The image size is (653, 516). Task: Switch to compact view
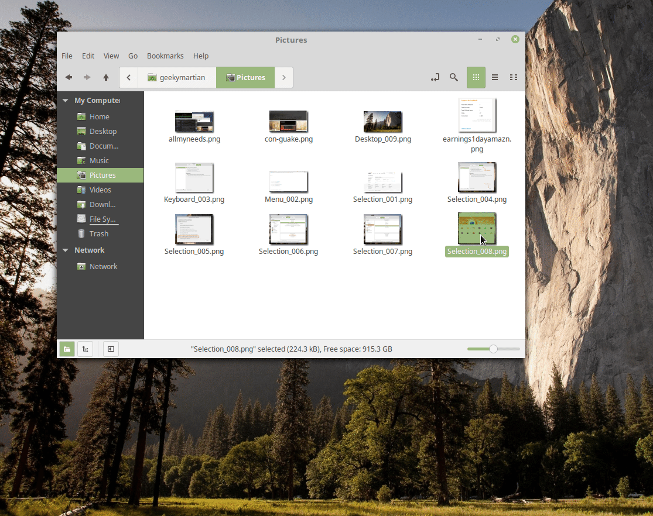(514, 77)
